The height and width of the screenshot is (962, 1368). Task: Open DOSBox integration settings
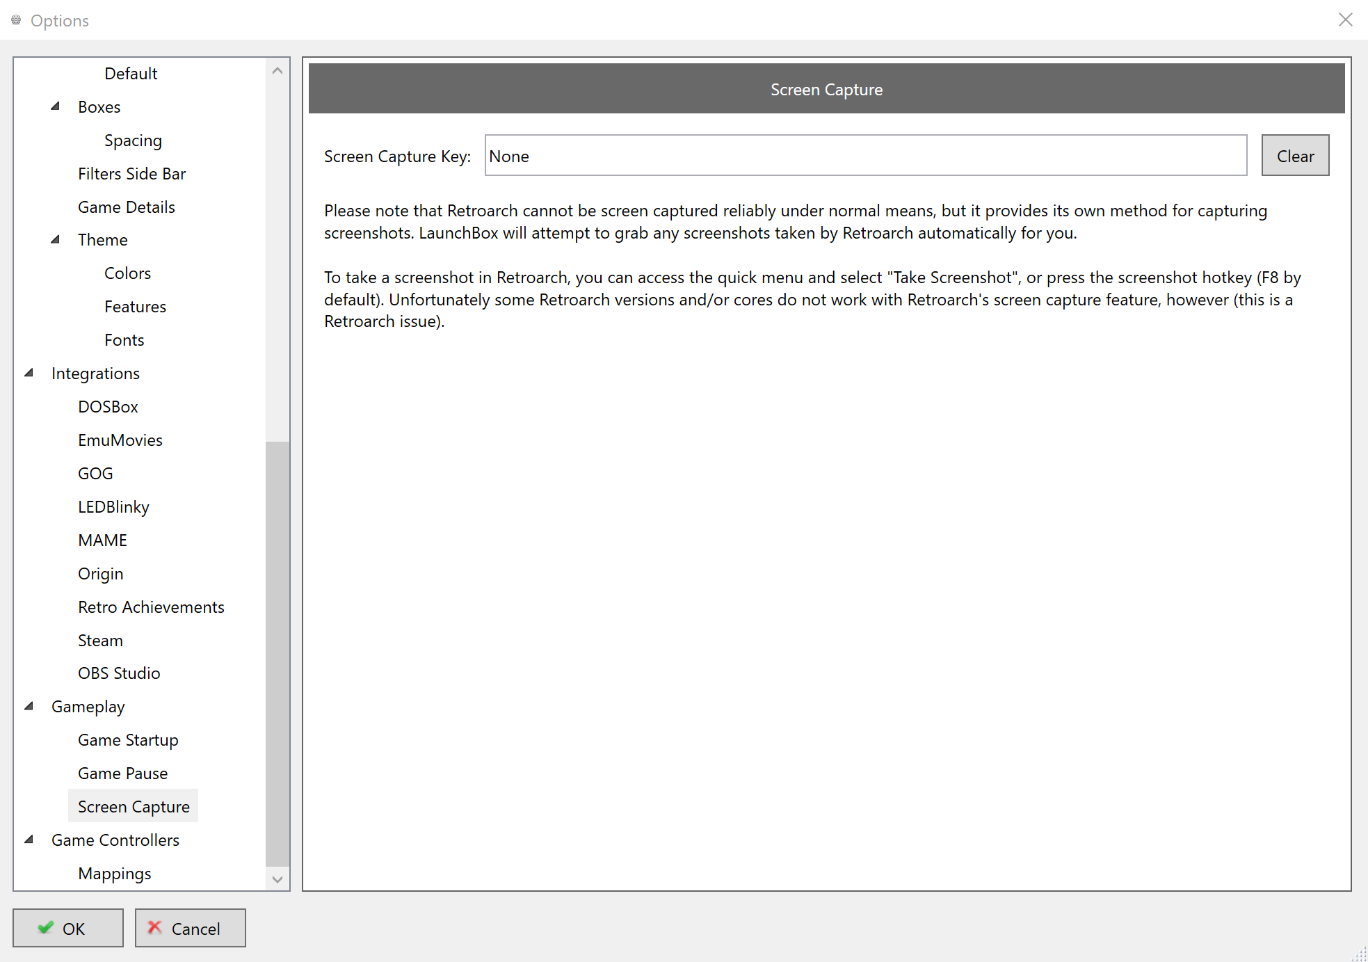[108, 407]
